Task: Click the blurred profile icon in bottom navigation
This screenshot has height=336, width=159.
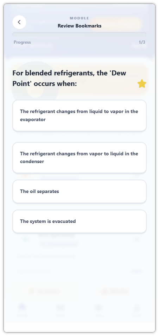Action: coord(136,307)
